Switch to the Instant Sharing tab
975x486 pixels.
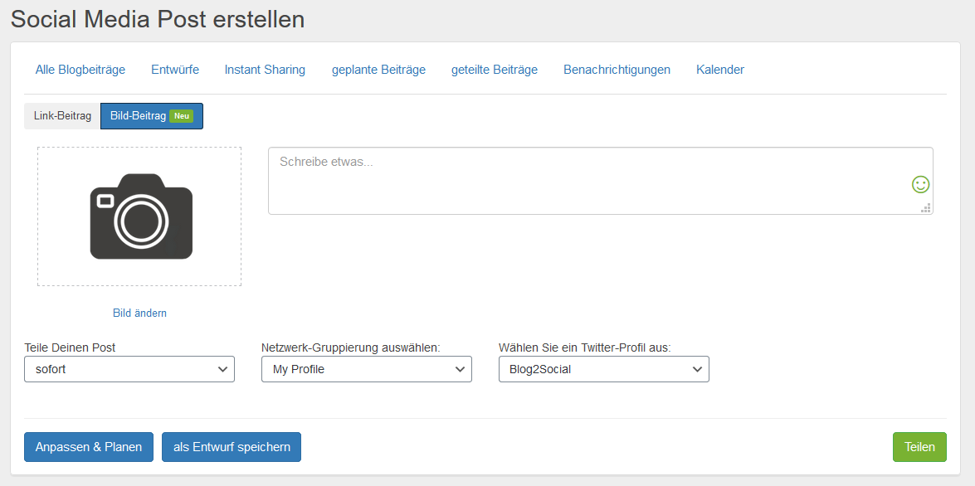point(265,70)
